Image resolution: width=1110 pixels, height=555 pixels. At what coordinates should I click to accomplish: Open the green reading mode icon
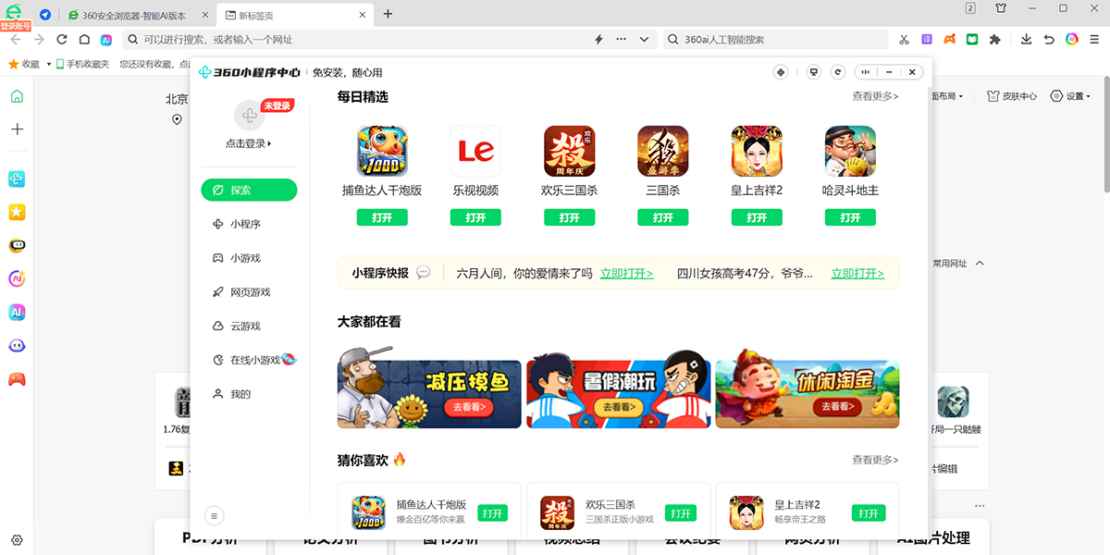(x=972, y=40)
